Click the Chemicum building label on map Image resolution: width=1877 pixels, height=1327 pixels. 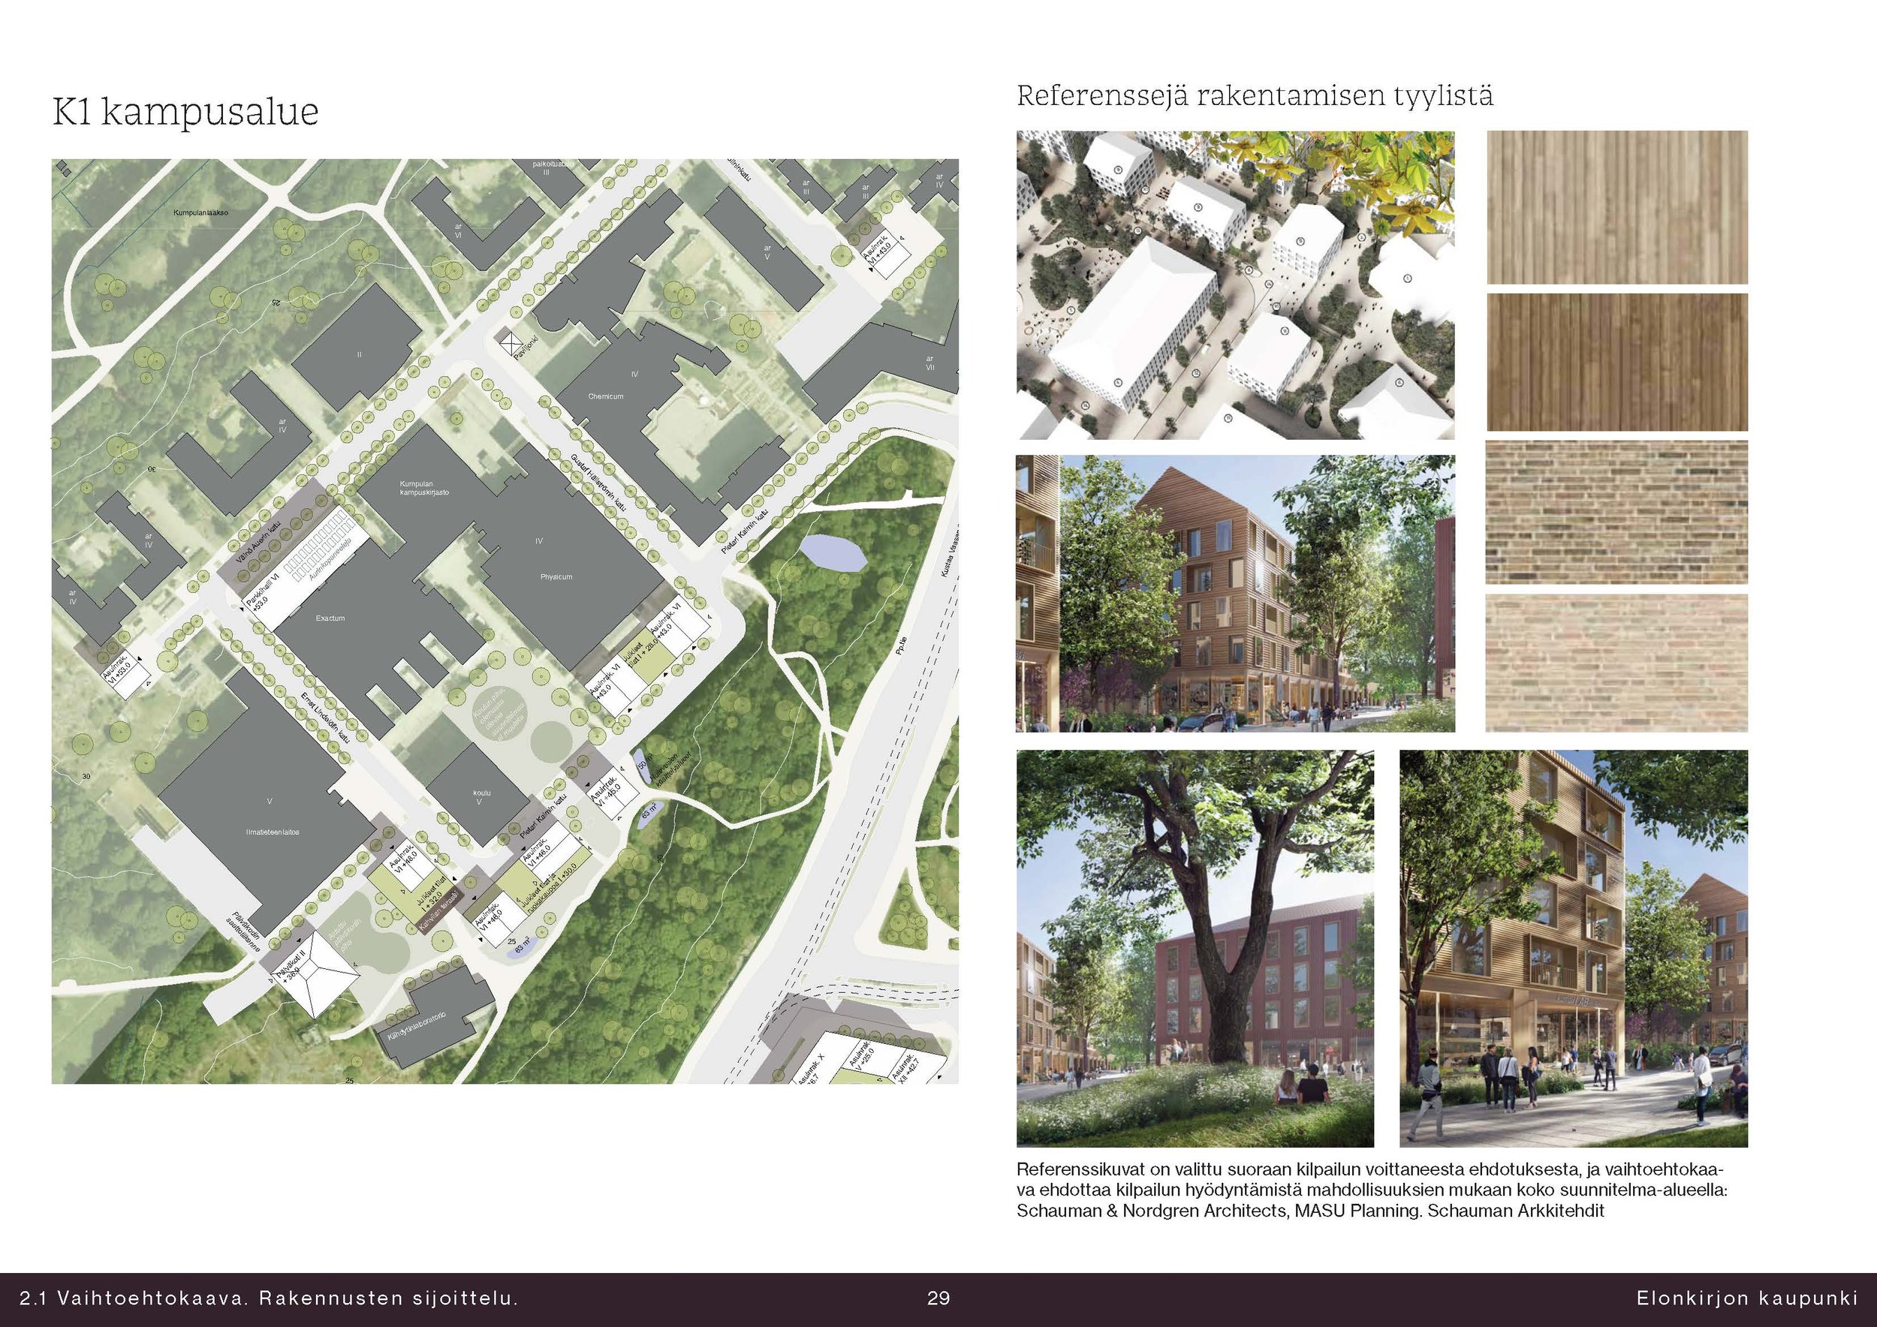[606, 396]
